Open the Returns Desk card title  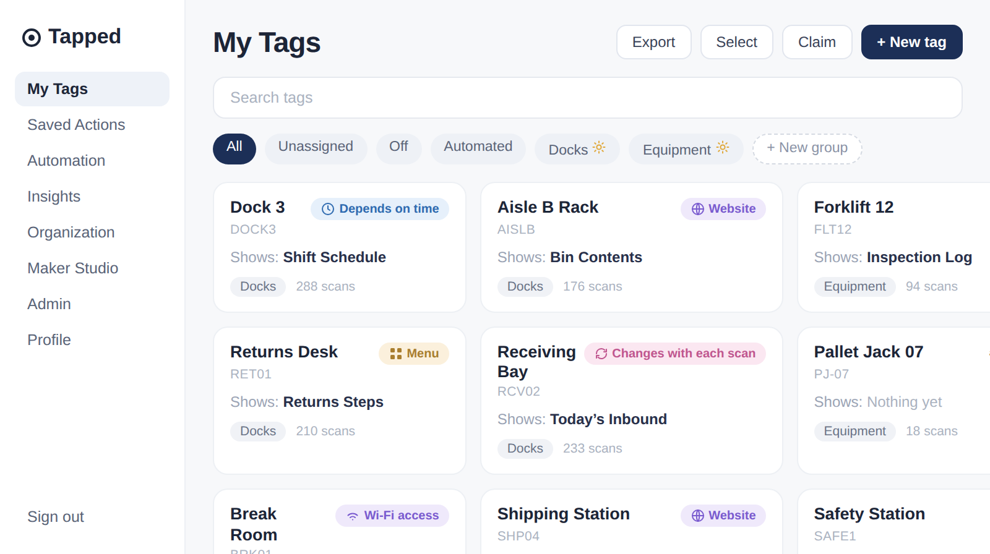coord(284,352)
